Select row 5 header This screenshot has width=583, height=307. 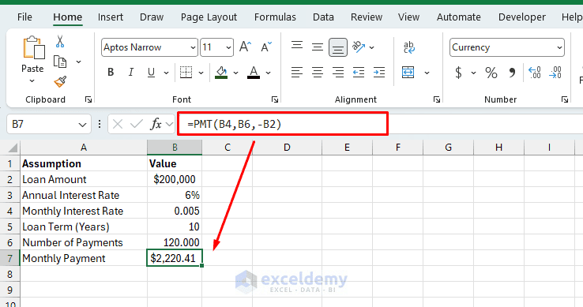point(9,227)
